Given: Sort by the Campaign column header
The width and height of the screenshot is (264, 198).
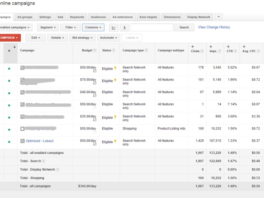Looking at the screenshot, I should [x=27, y=50].
